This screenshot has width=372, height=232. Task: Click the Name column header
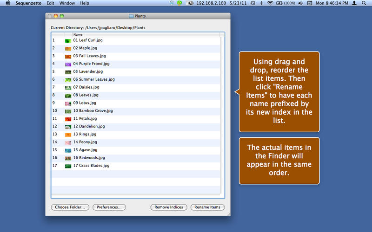click(146, 34)
